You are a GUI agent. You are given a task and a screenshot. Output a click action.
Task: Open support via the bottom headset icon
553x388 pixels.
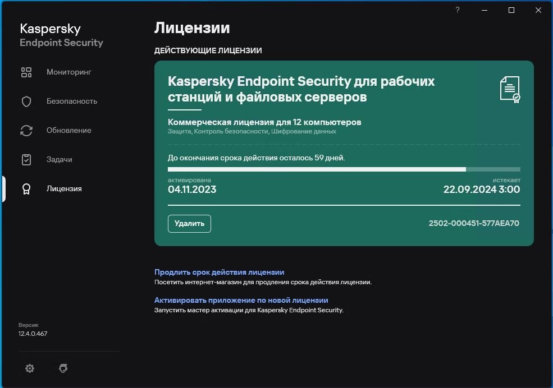63,368
